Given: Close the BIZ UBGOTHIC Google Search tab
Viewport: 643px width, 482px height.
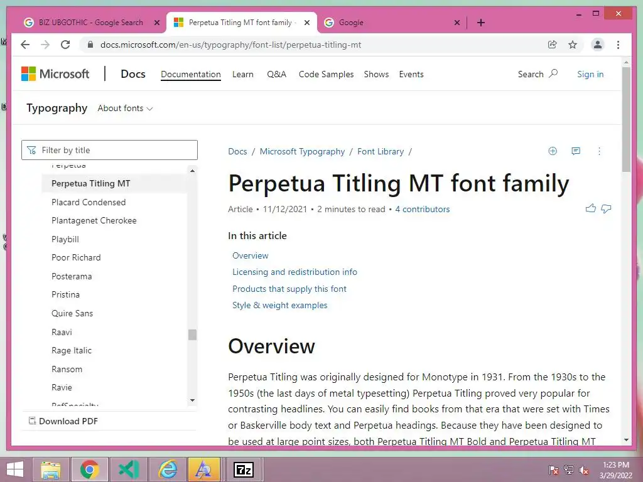Looking at the screenshot, I should coord(156,23).
